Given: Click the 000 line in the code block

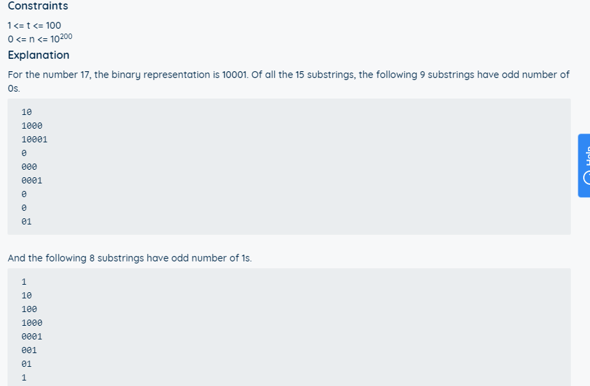Looking at the screenshot, I should [x=29, y=167].
